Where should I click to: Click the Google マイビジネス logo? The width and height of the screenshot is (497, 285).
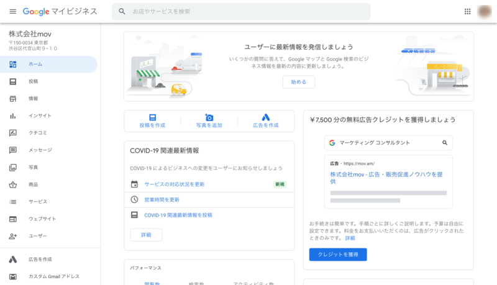click(60, 11)
